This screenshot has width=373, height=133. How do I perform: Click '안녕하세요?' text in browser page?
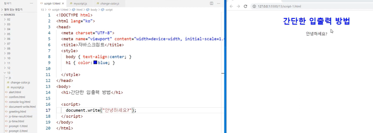tap(316, 34)
